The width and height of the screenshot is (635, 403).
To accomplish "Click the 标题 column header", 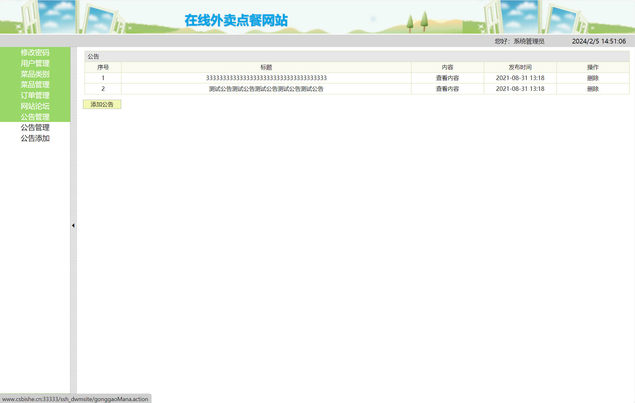I will point(266,67).
